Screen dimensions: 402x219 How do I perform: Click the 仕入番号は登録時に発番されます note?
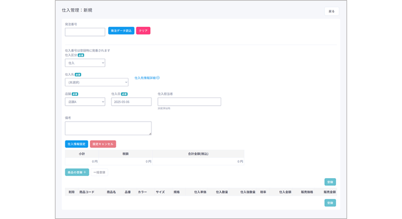pyautogui.click(x=88, y=51)
